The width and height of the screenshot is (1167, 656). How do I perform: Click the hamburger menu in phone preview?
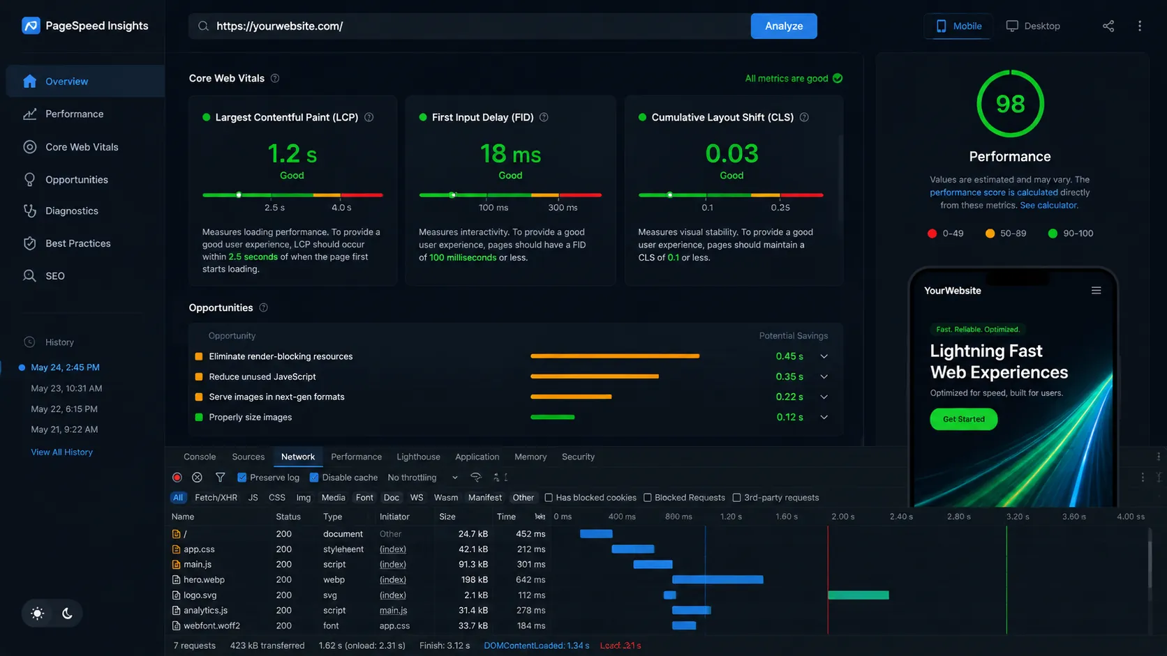pos(1097,291)
